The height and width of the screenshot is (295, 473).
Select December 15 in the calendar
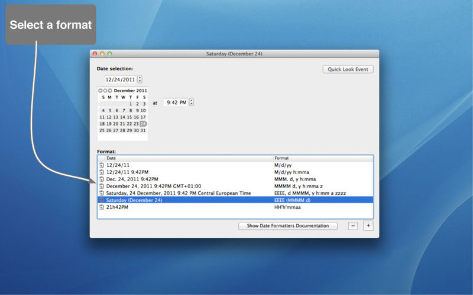click(x=129, y=117)
